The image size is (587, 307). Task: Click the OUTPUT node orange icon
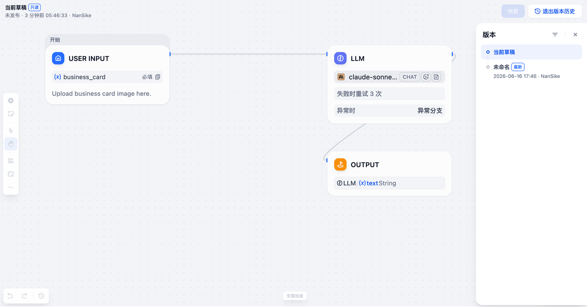pyautogui.click(x=340, y=164)
